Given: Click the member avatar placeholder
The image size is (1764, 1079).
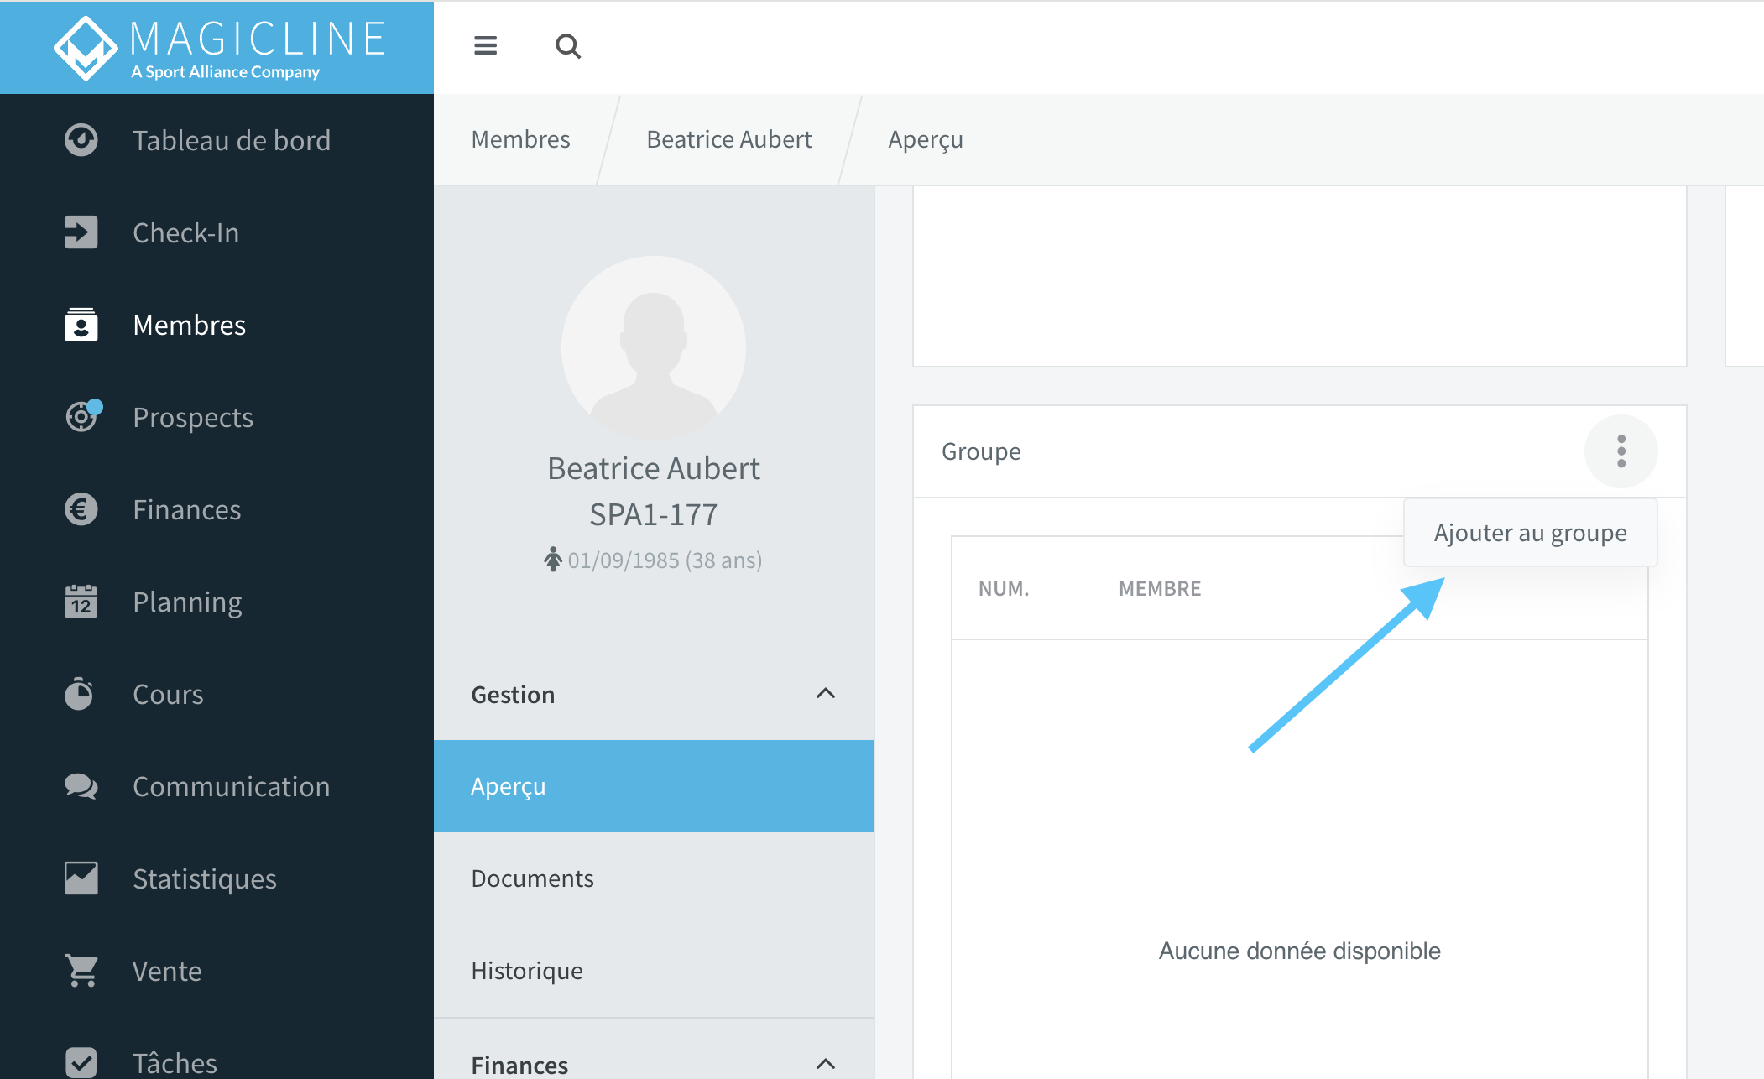Looking at the screenshot, I should pos(654,347).
